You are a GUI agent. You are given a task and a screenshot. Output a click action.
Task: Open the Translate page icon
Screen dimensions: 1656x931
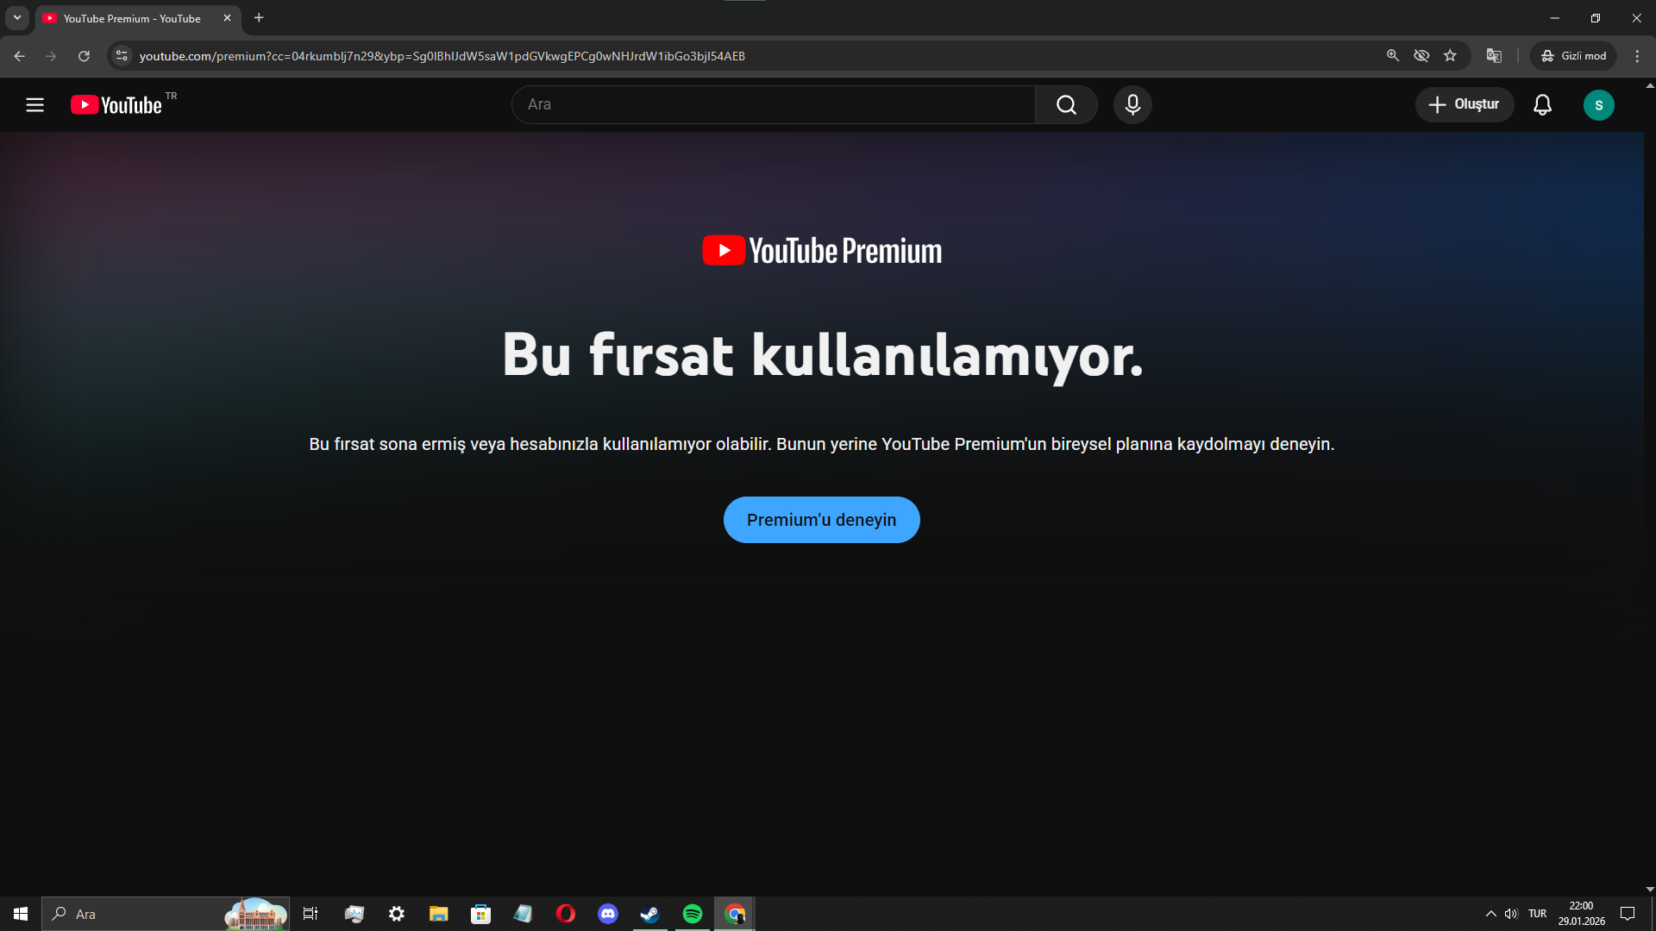(x=1494, y=56)
